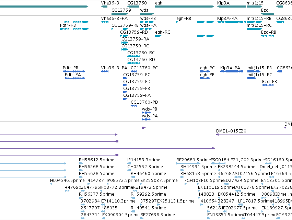Select the Klp3A gene label
292x220 pixels.
click(x=223, y=3)
